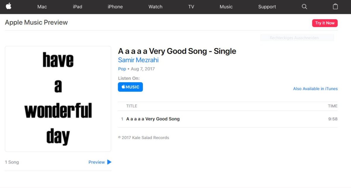The height and width of the screenshot is (188, 351).
Task: Open artist link Samir Mezrahi
Action: [x=138, y=60]
